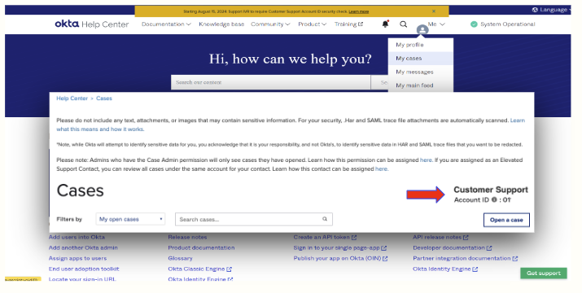Open Okta Identity Engine link in right column
This screenshot has width=582, height=293.
point(445,269)
